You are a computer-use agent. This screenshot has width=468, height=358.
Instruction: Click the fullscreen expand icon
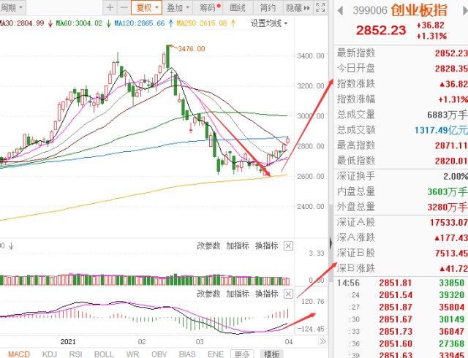(320, 7)
